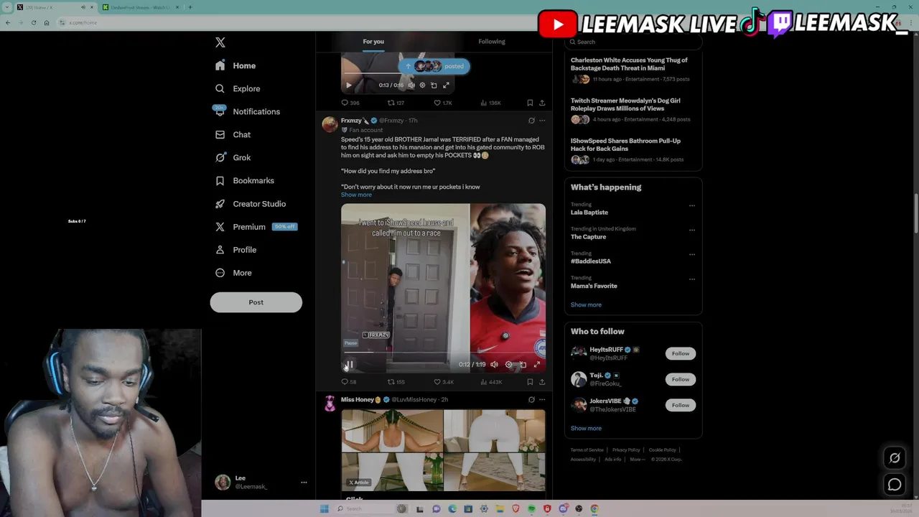Open Frxmzy's profile avatar
Screen dimensions: 919x517
click(x=330, y=124)
